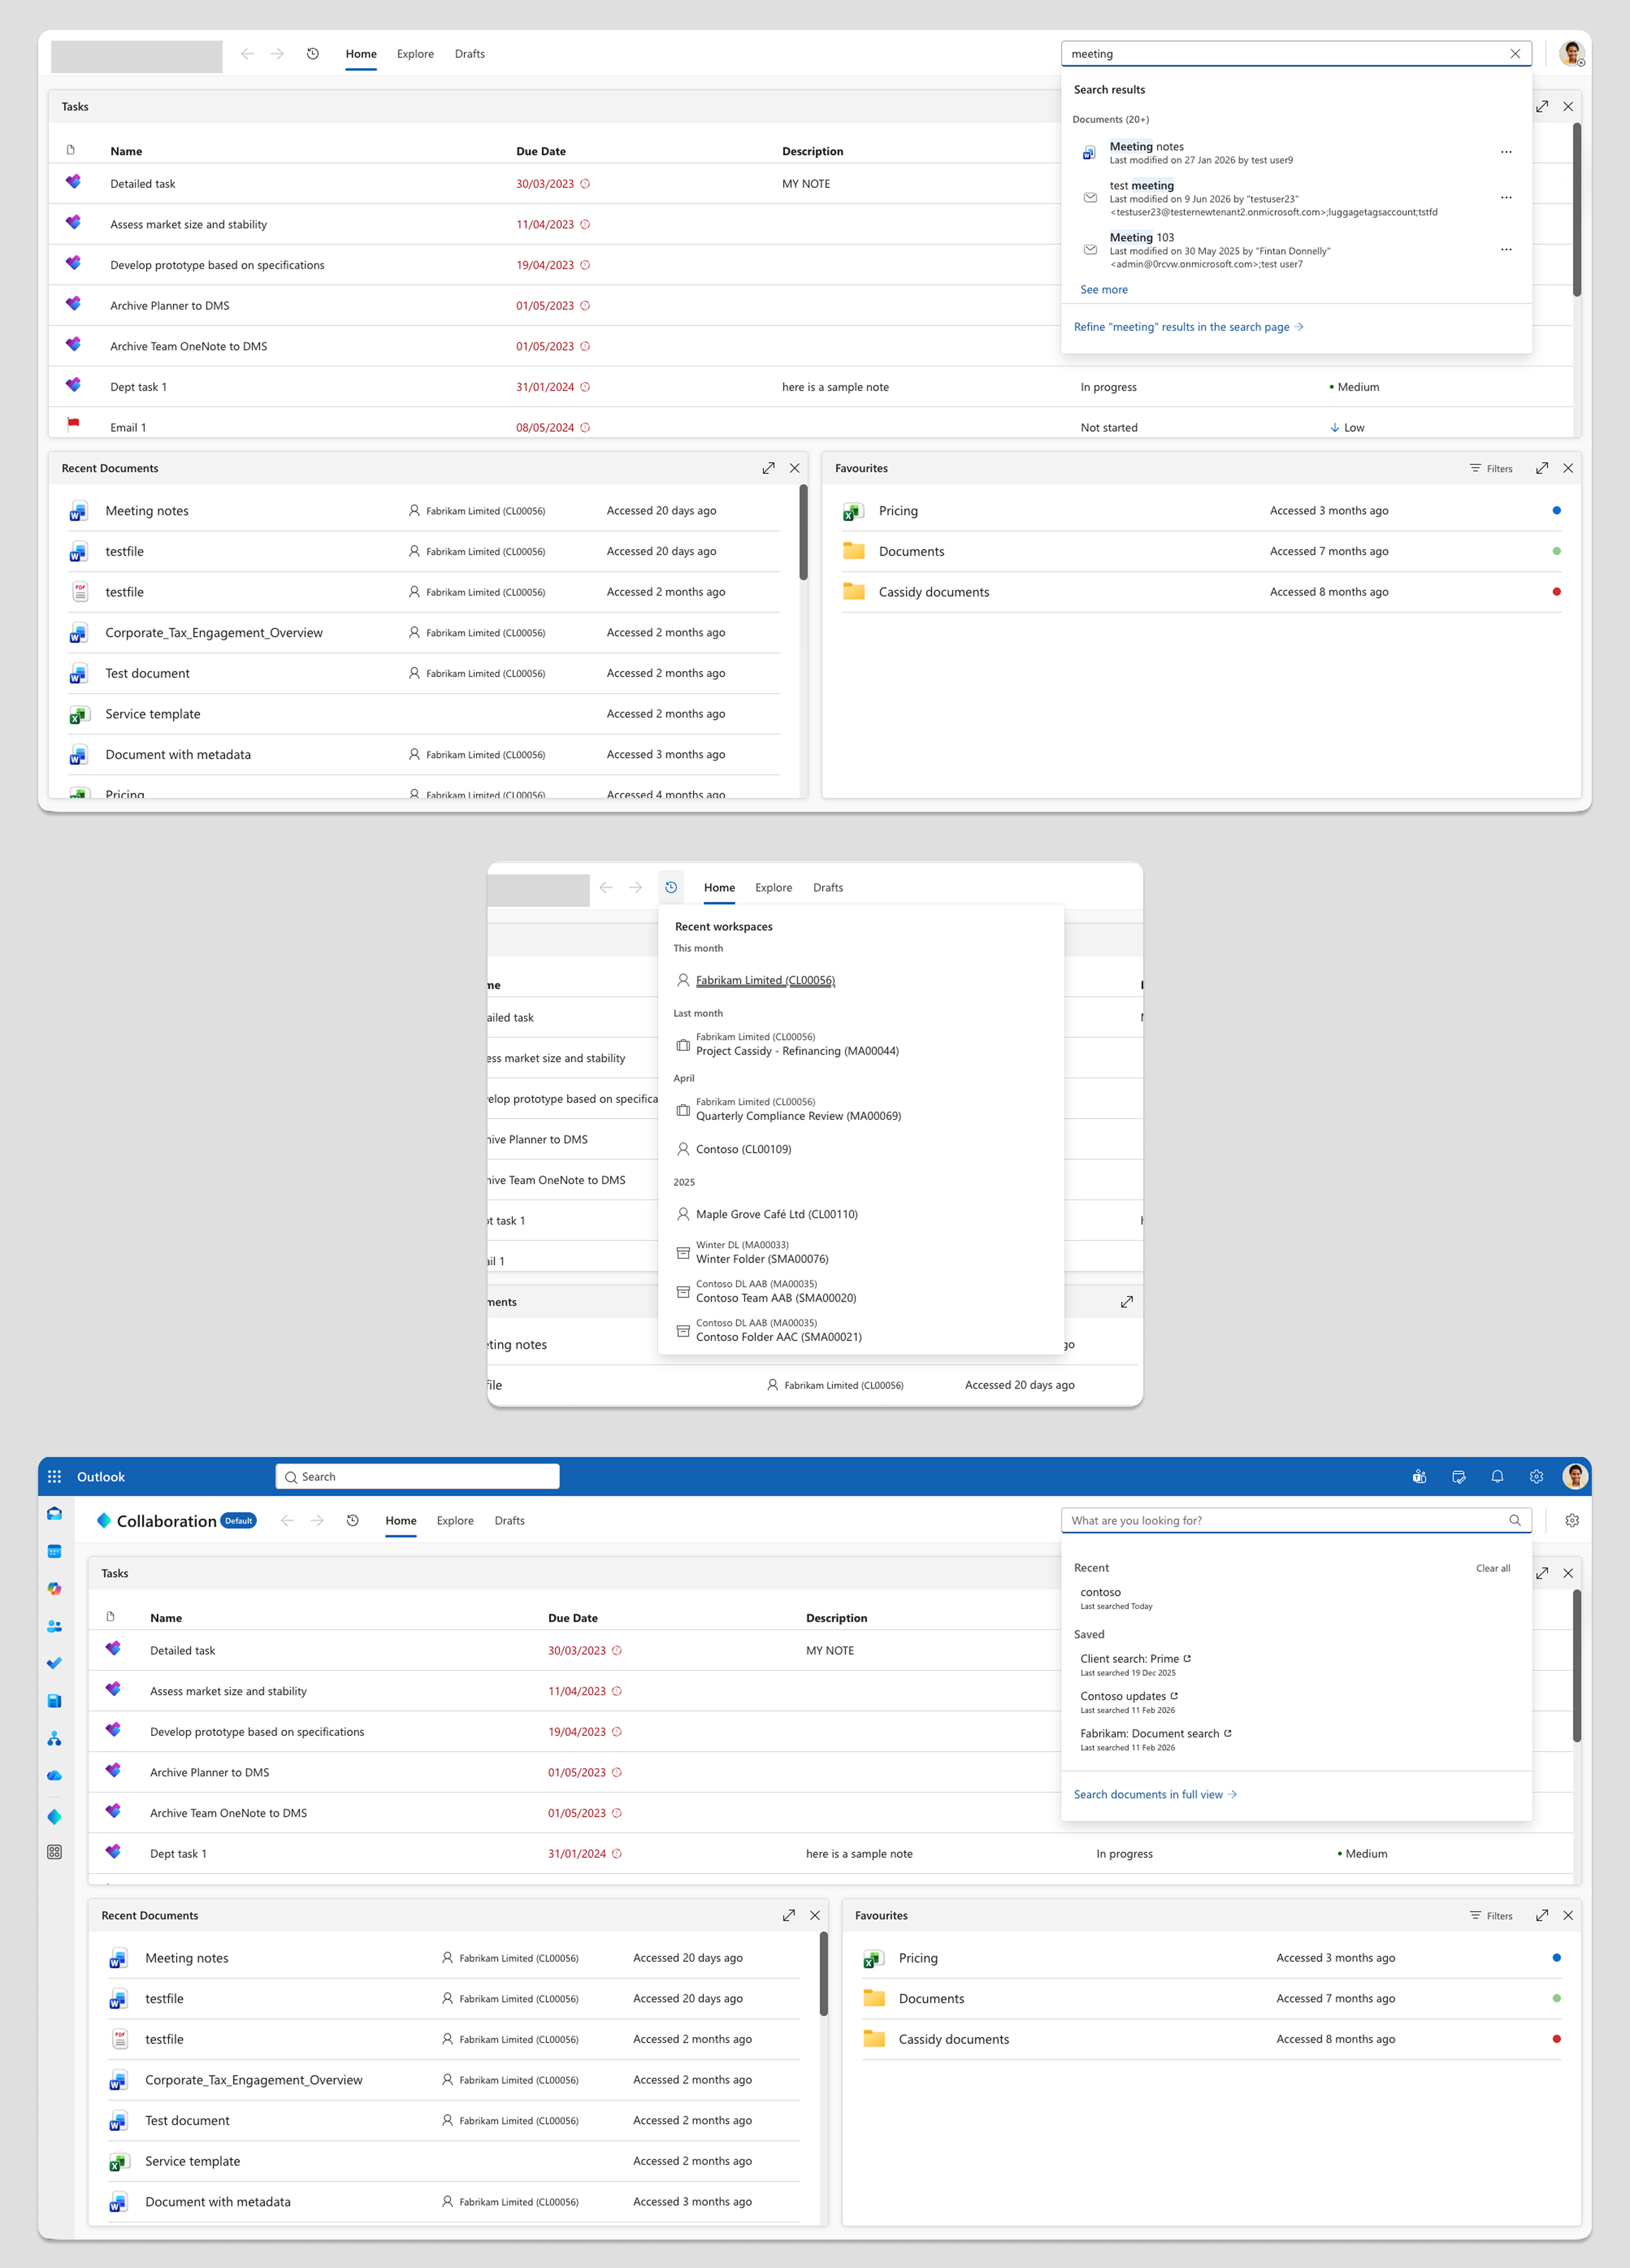
Task: Open Collaboration settings gear beside the search box
Action: [1572, 1520]
